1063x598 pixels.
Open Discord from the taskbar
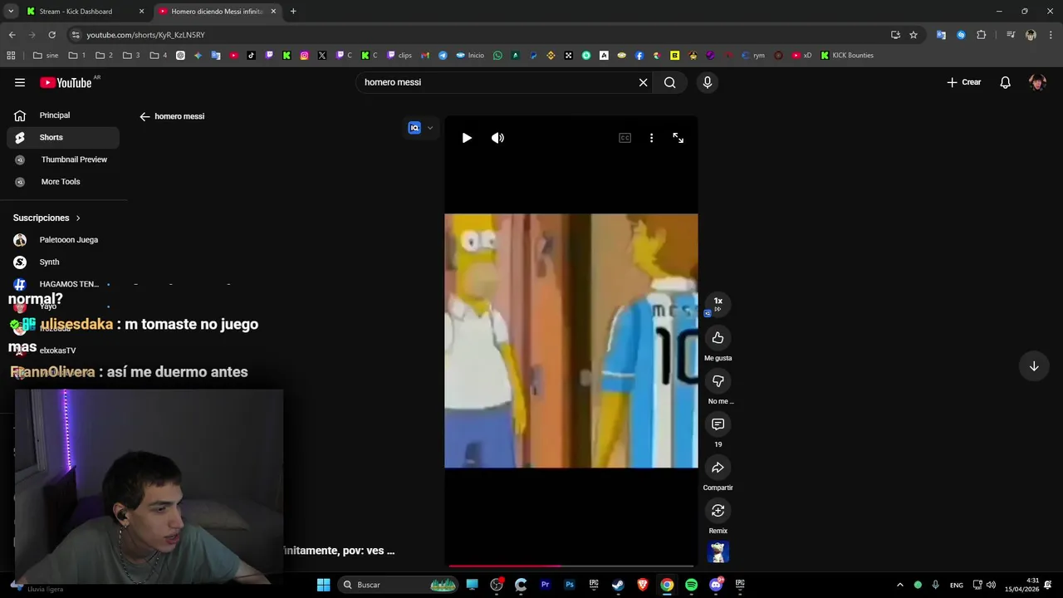click(716, 585)
